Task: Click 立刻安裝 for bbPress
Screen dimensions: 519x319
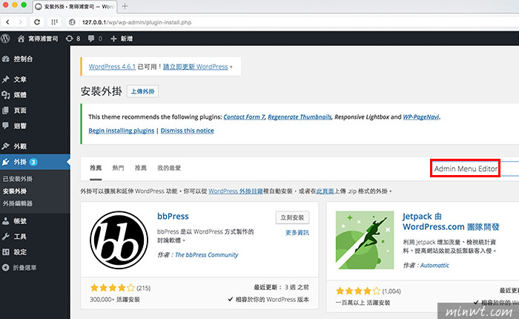Action: point(292,217)
